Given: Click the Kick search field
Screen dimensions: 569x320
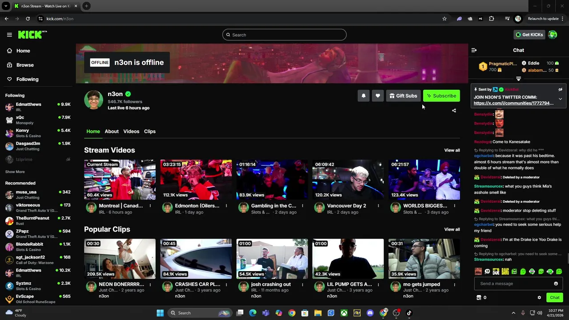Looking at the screenshot, I should pyautogui.click(x=284, y=35).
